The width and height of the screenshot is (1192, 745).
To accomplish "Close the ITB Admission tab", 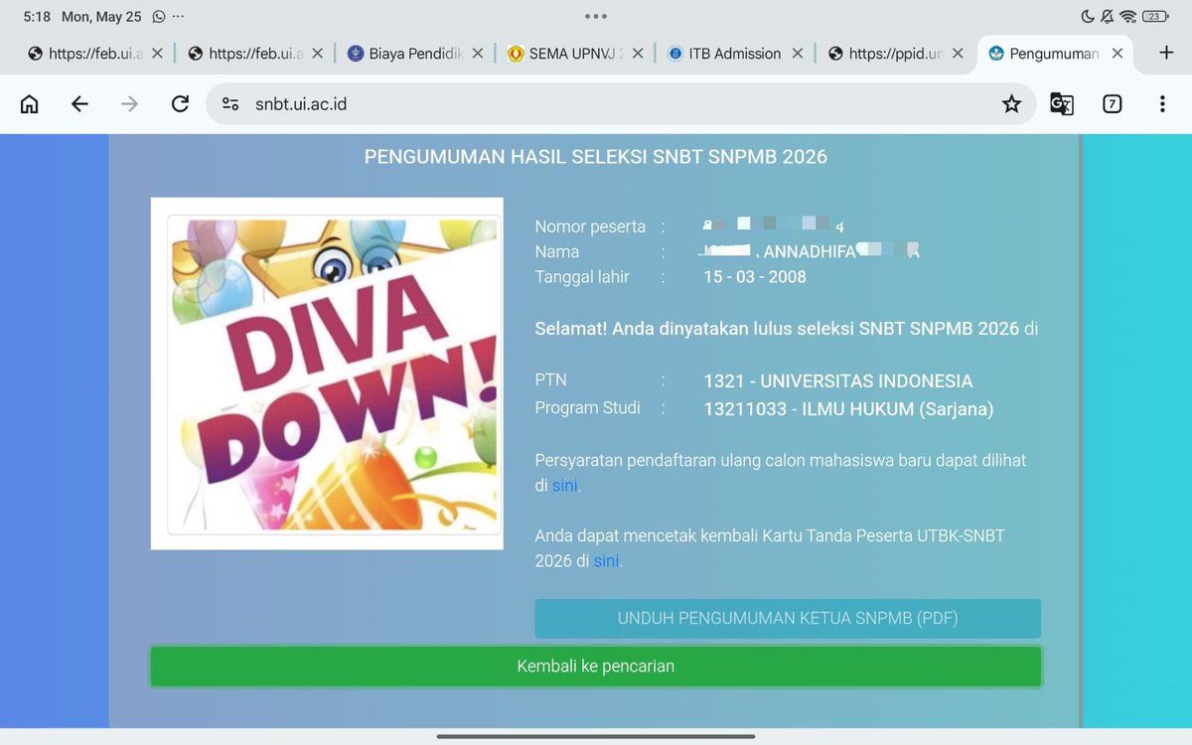I will pos(798,54).
